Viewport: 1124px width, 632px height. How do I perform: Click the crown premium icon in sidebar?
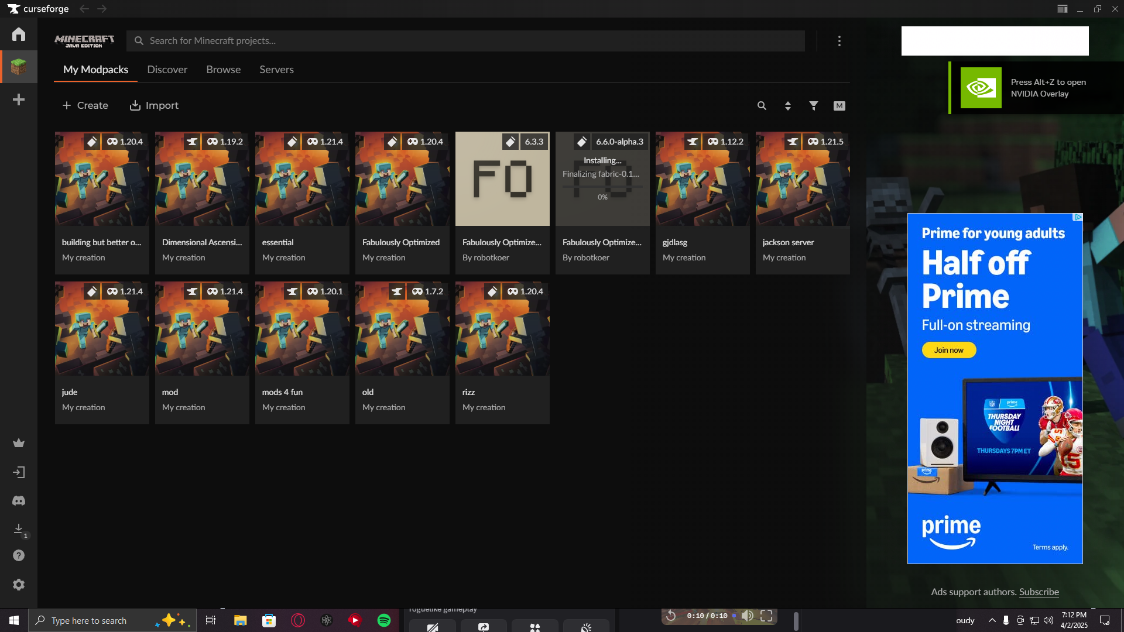(x=19, y=443)
